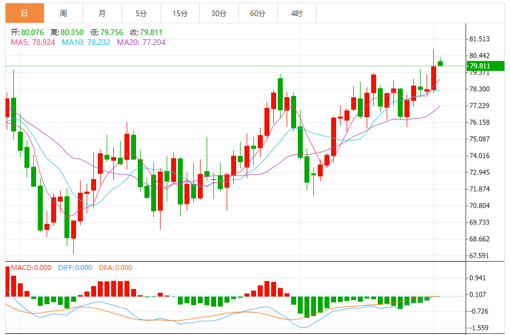Switch to the 周 weekly tab
The width and height of the screenshot is (510, 335).
(64, 13)
